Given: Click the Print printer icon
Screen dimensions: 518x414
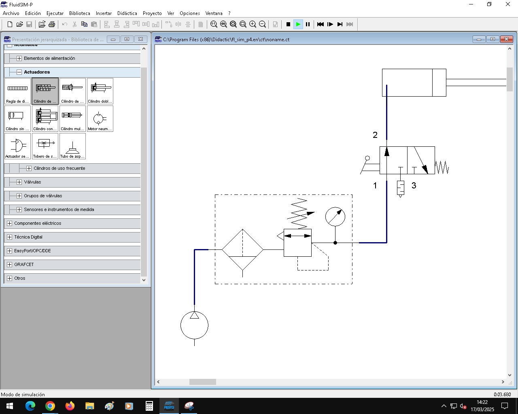Looking at the screenshot, I should click(x=52, y=24).
